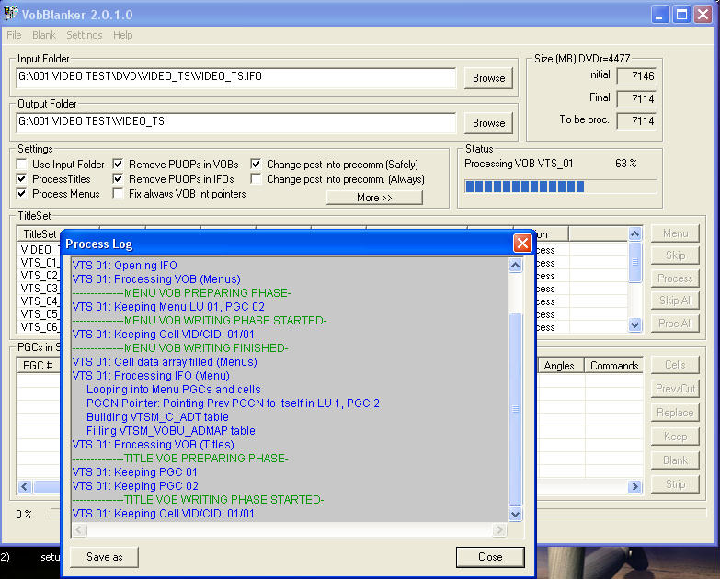Select the VTS_06 row in TitleSet list
The width and height of the screenshot is (720, 579).
pos(40,326)
